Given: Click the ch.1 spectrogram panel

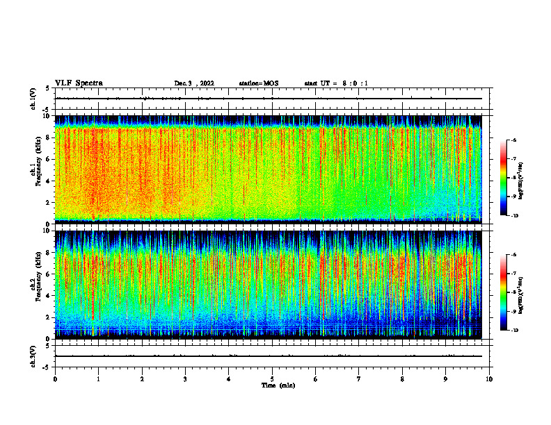Looking at the screenshot, I should click(x=268, y=169).
